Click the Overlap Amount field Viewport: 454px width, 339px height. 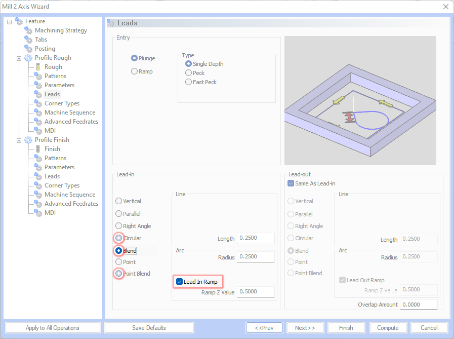tap(419, 305)
